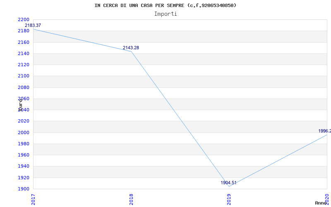Click the 2140 y-axis tick label
This screenshot has height=207, width=331.
tap(24, 54)
